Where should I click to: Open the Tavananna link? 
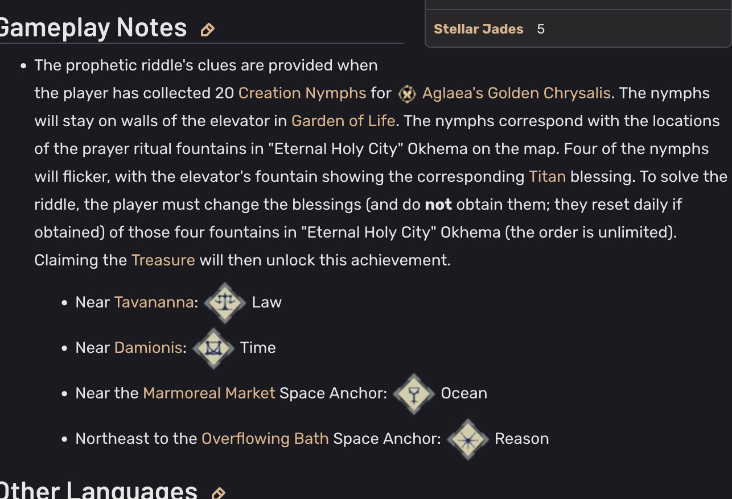coord(154,302)
